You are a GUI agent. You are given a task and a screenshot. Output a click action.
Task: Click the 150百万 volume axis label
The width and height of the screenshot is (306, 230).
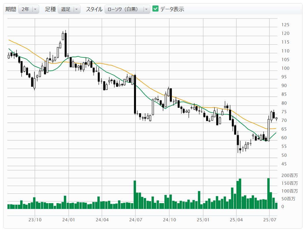pos(290,183)
